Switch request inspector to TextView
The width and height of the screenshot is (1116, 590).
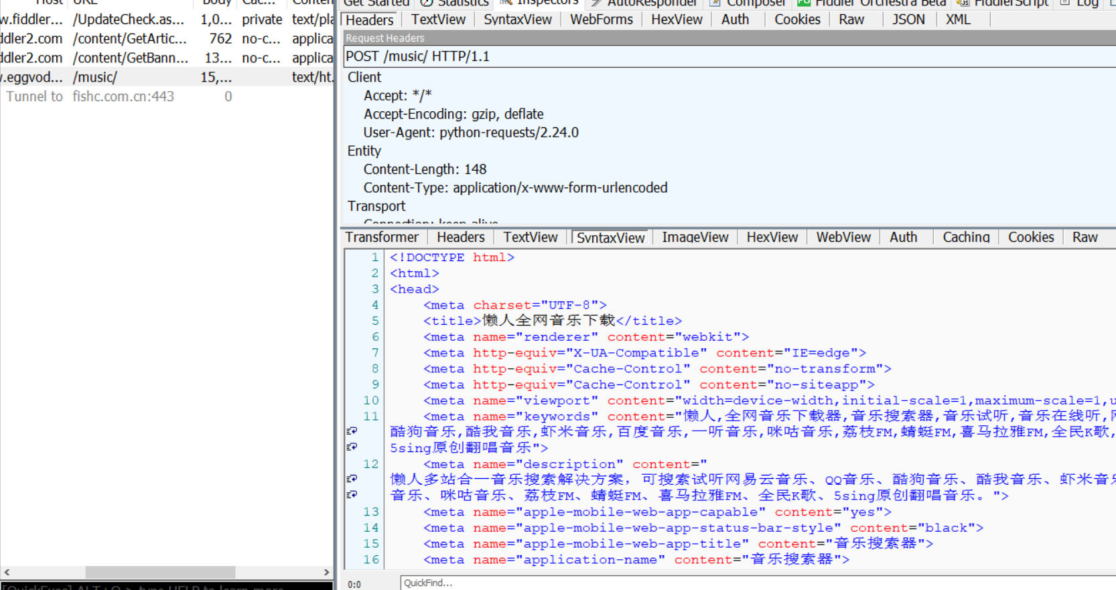tap(438, 20)
